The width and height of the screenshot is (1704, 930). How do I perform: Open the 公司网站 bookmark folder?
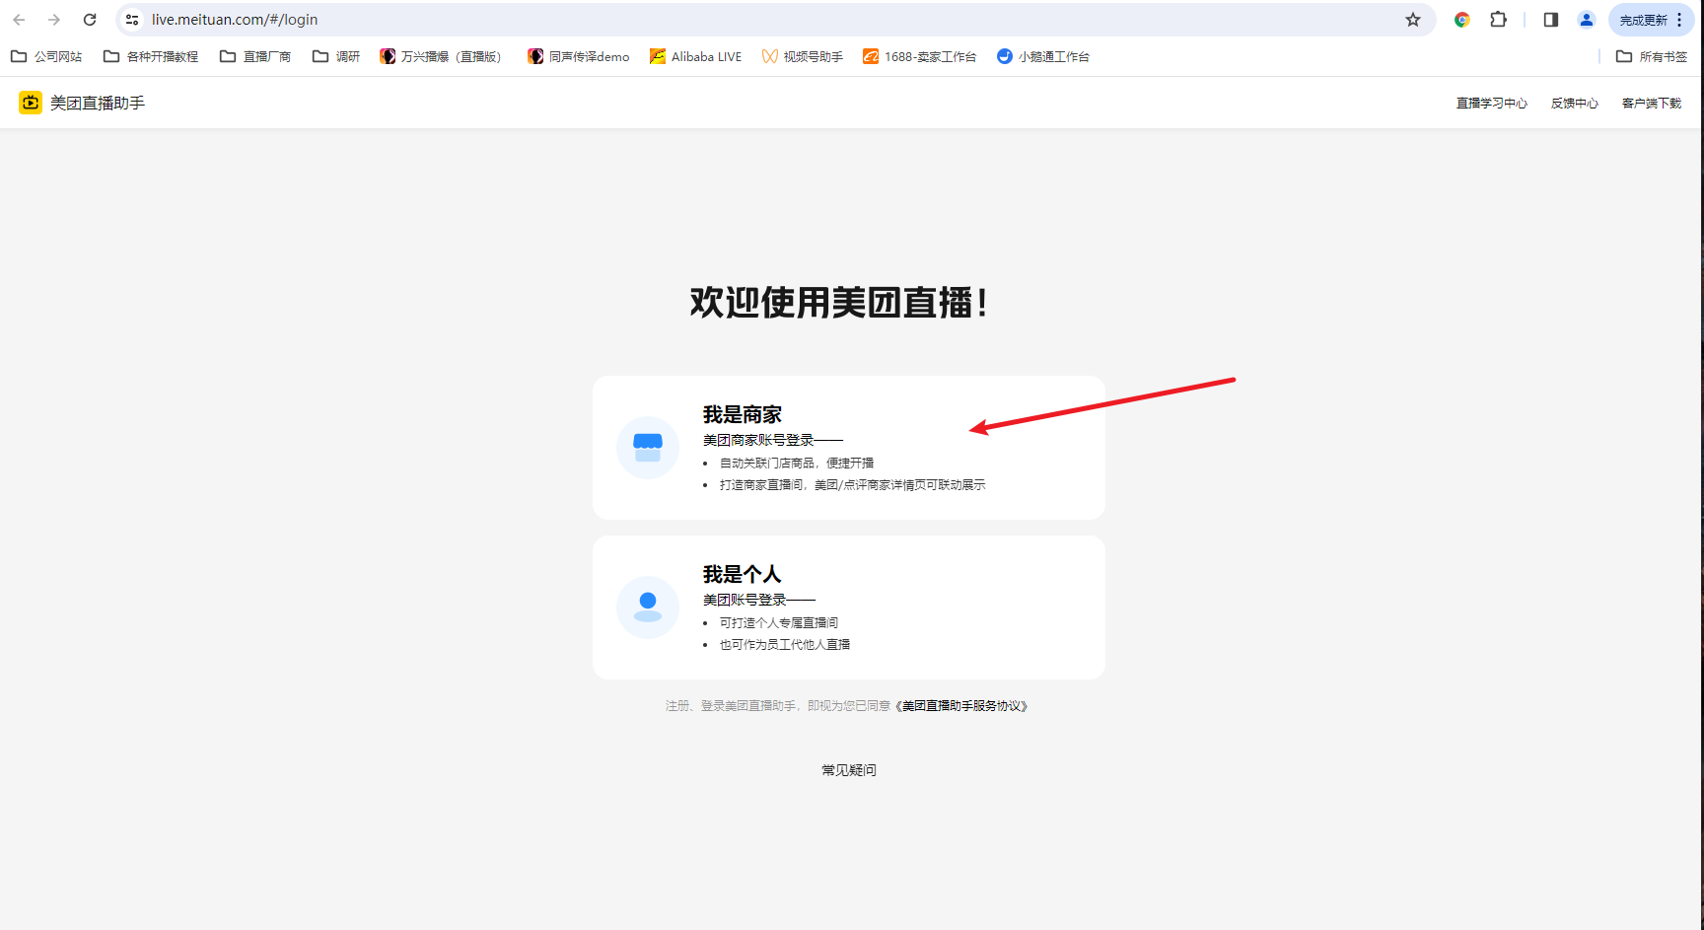(46, 57)
